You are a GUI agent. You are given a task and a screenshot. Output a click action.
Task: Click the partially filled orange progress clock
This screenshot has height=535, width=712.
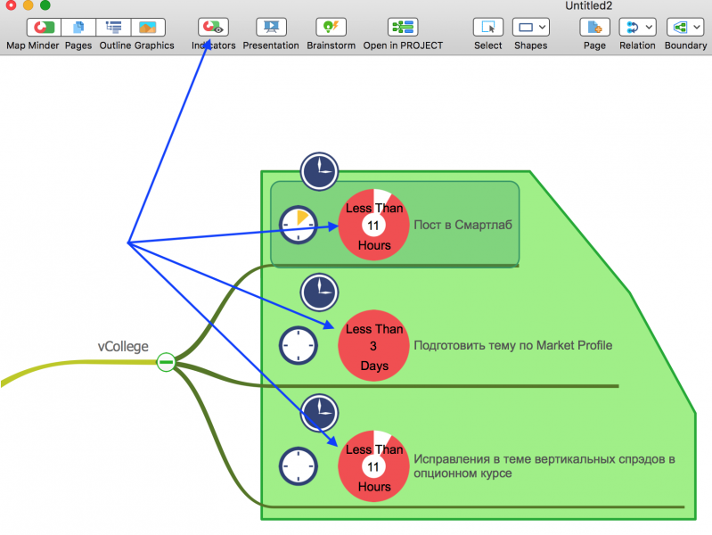coord(299,225)
